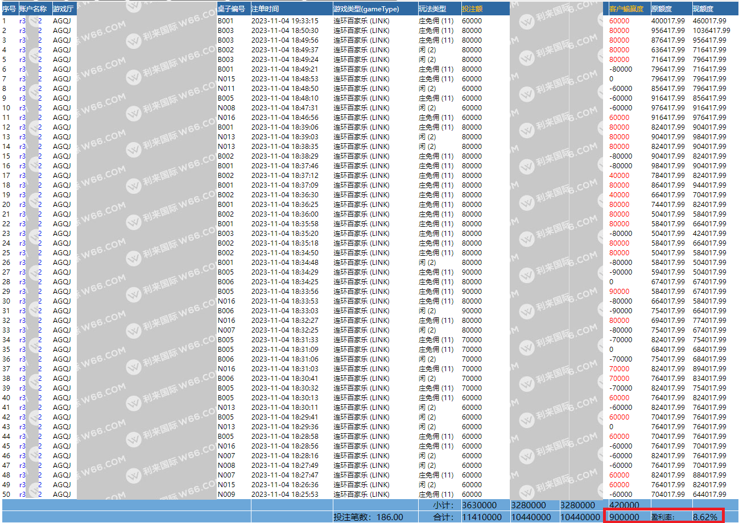The image size is (739, 523).
Task: Select timestamp cell 2023-11-04 18:25:53
Action: click(x=285, y=495)
